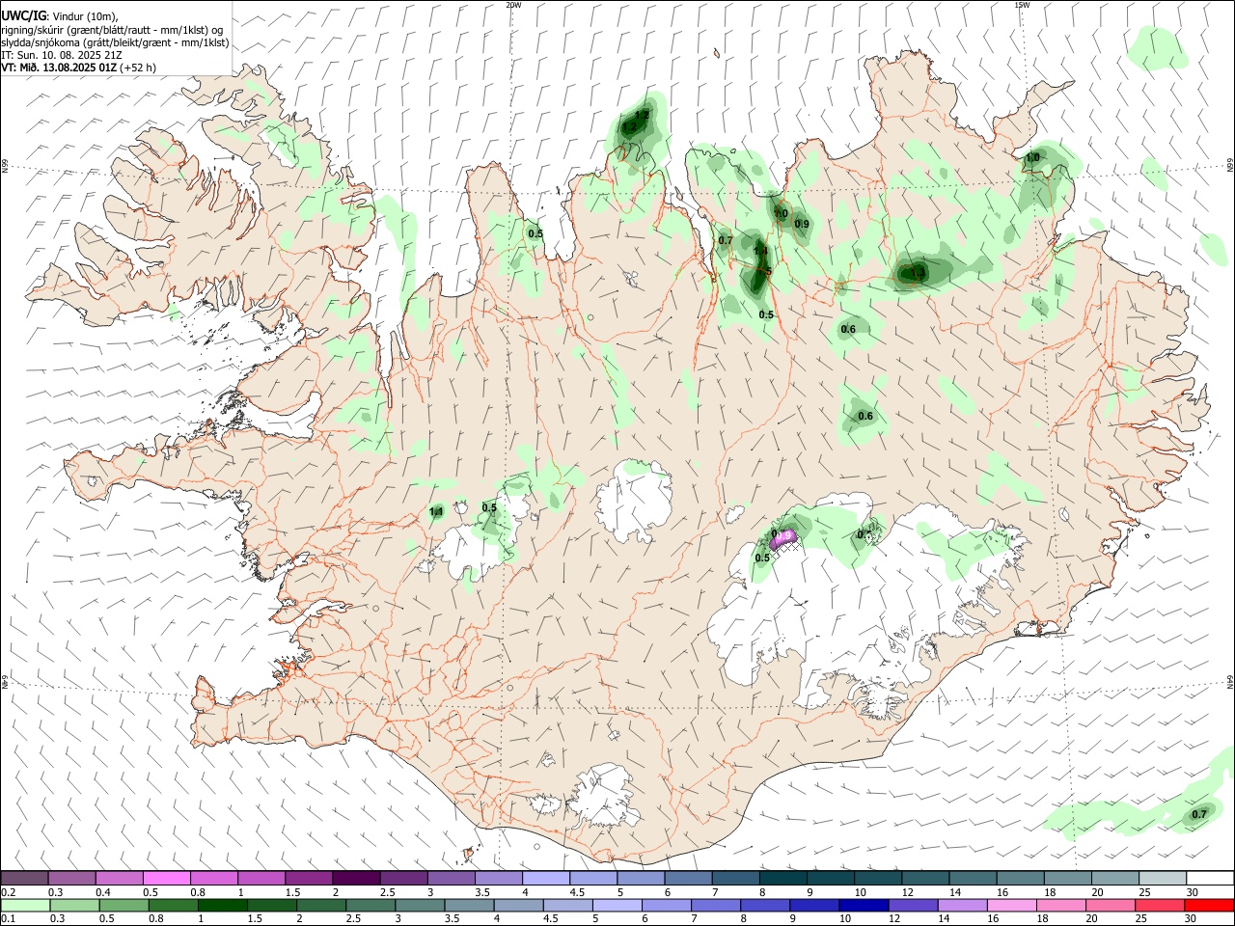Pick the slate blue 6–7 swatch in the upper legend
The width and height of the screenshot is (1235, 926).
pos(688,879)
